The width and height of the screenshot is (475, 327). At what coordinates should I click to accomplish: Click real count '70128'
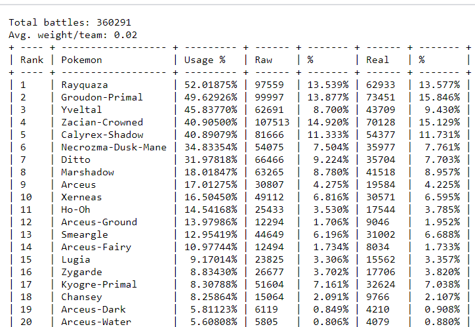[381, 122]
